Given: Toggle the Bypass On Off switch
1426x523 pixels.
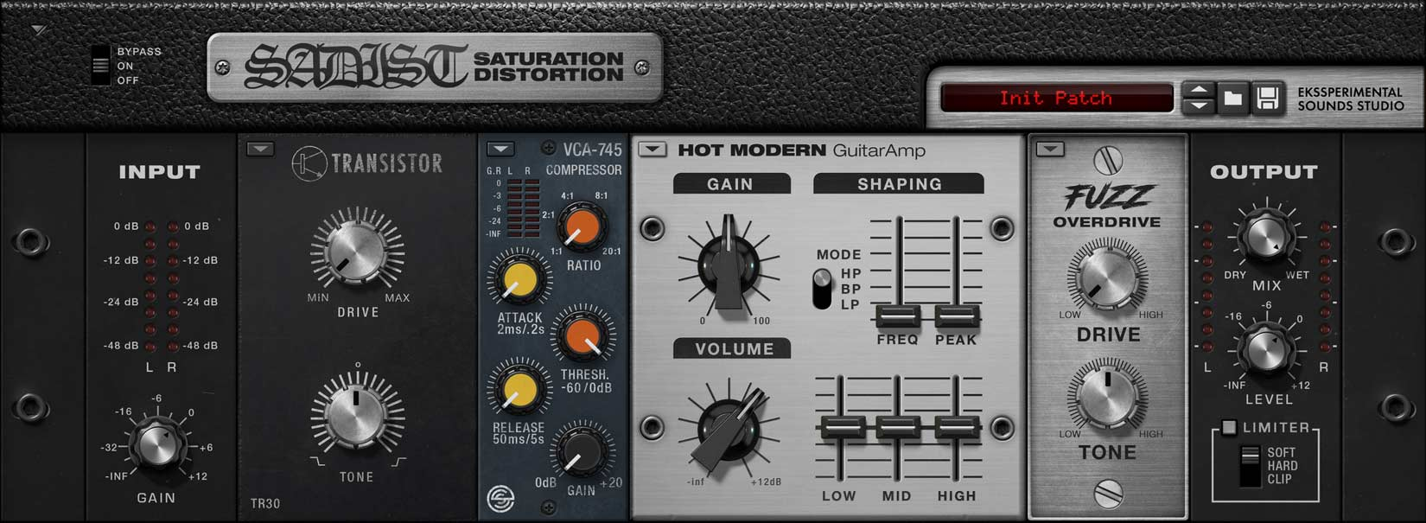Looking at the screenshot, I should click(x=101, y=65).
